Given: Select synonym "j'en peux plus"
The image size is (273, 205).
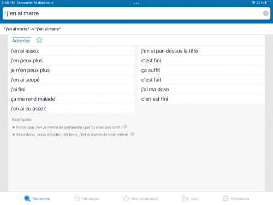Looking at the screenshot, I should pyautogui.click(x=71, y=61).
